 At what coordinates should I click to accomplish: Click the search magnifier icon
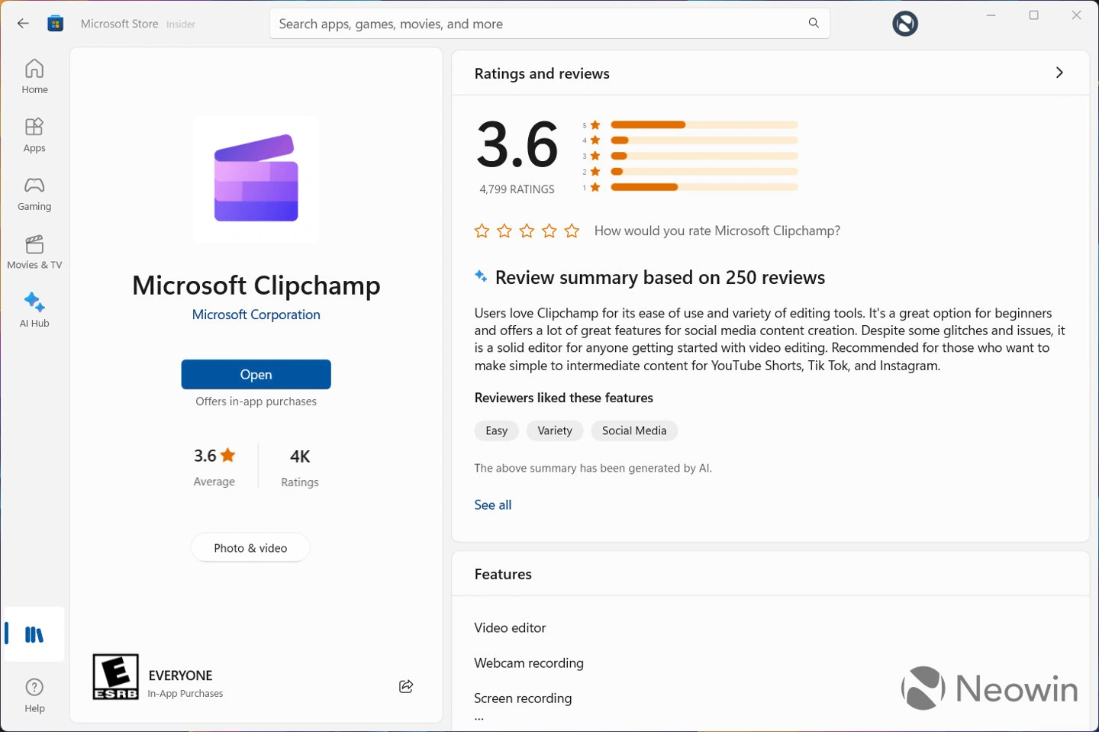click(x=814, y=23)
